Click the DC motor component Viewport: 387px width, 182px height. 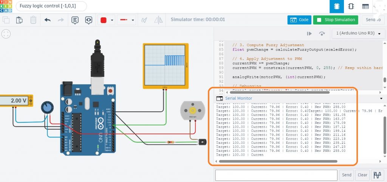coord(192,110)
